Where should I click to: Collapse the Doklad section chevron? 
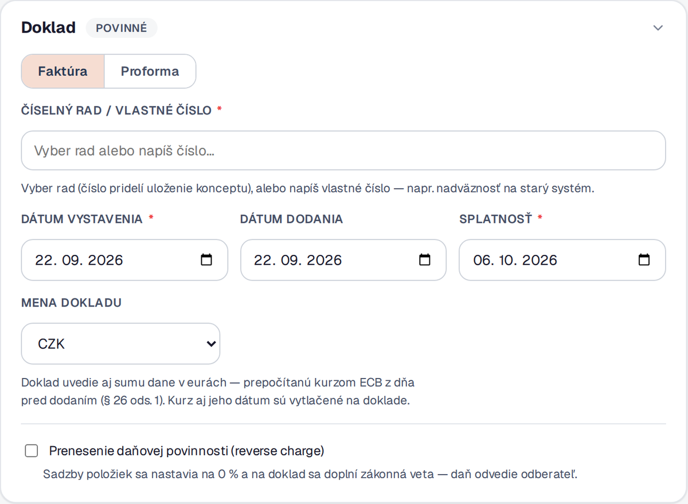coord(658,28)
